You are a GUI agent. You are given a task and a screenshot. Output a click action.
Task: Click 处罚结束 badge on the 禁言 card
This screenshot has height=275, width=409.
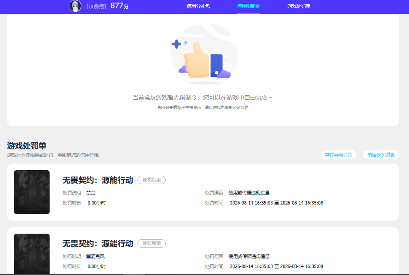click(x=151, y=180)
